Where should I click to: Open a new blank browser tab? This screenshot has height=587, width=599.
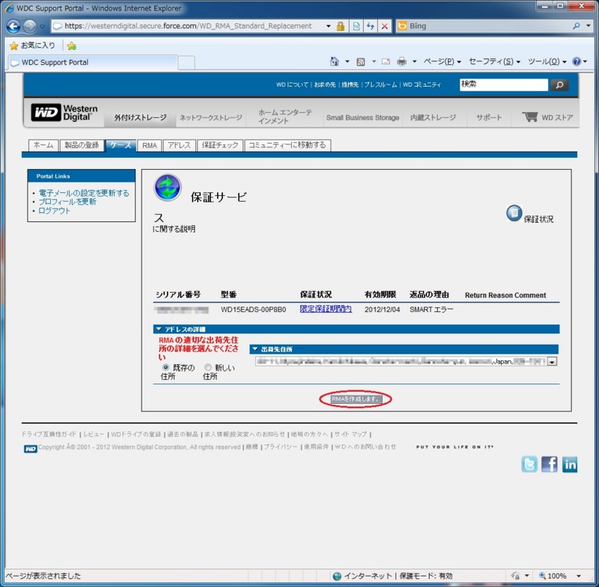click(x=186, y=63)
